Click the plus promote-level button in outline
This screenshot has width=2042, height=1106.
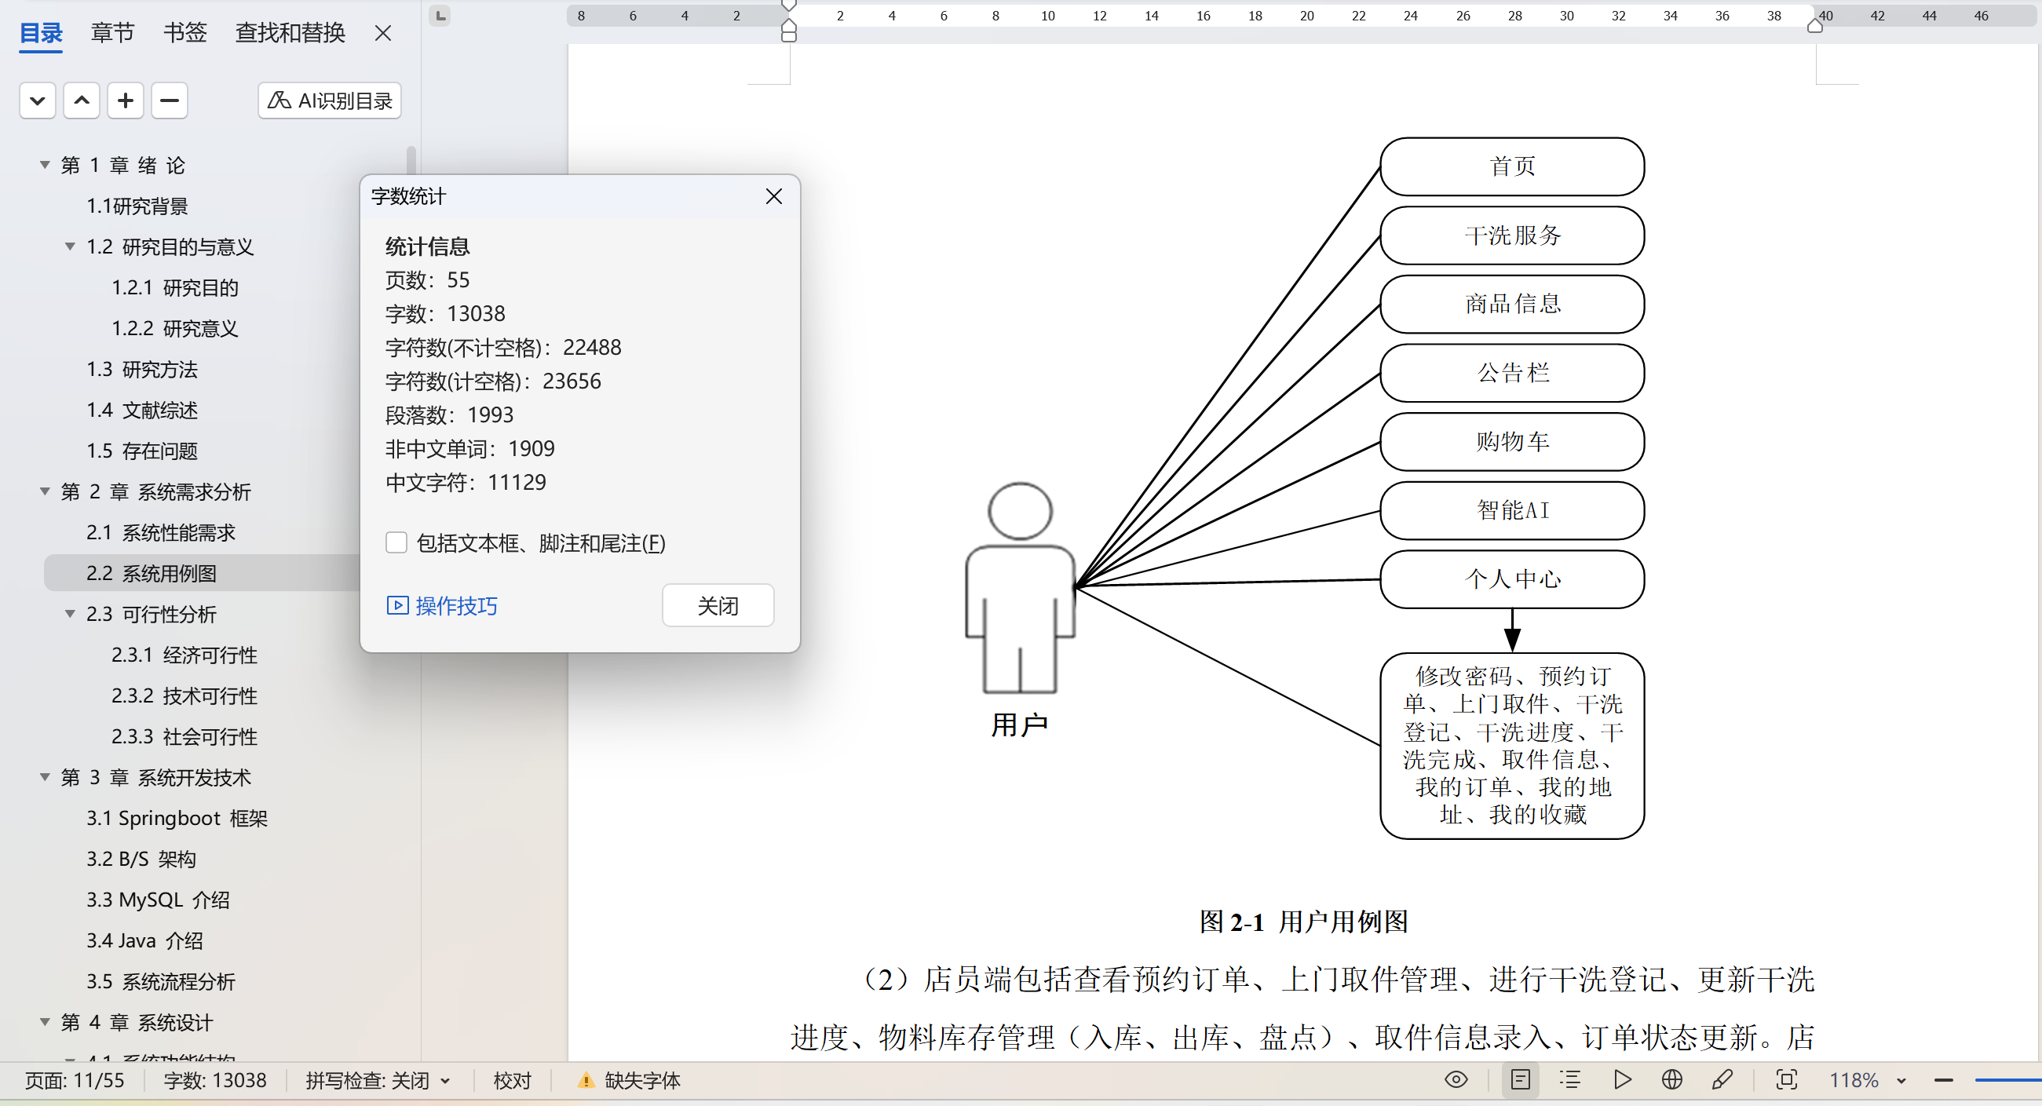[126, 100]
